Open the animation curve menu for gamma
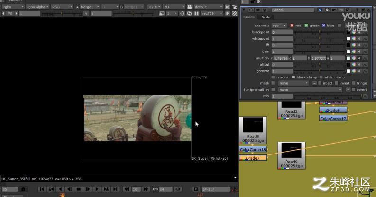This screenshot has height=197, width=376. pos(365,71)
